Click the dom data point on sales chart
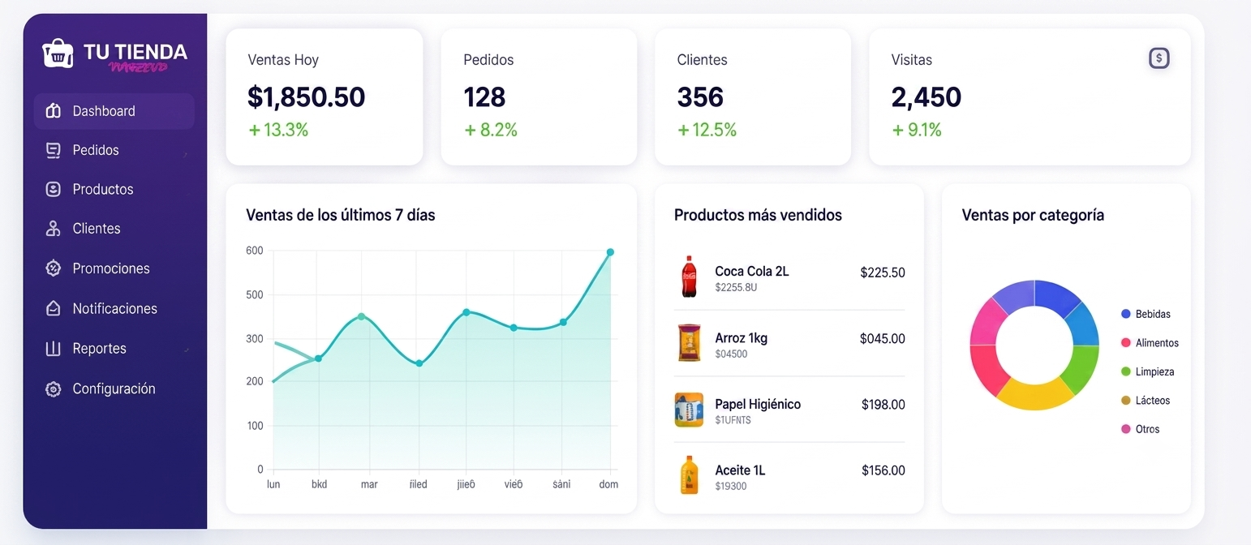 (x=610, y=252)
